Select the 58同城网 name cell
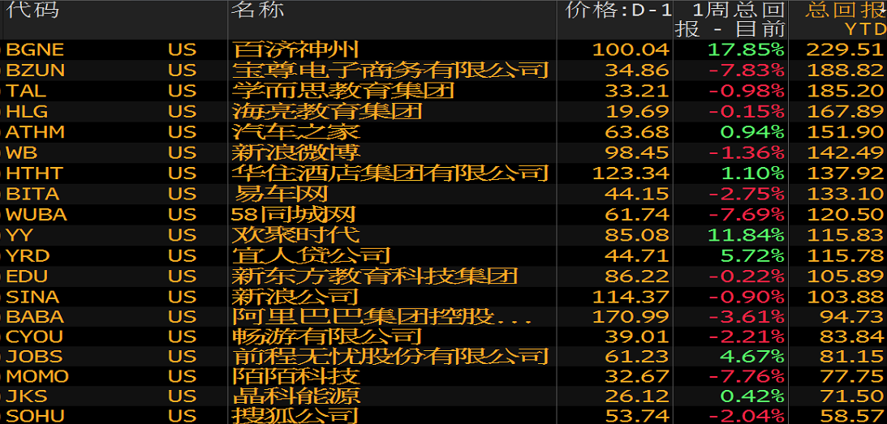887x424 pixels. point(295,214)
